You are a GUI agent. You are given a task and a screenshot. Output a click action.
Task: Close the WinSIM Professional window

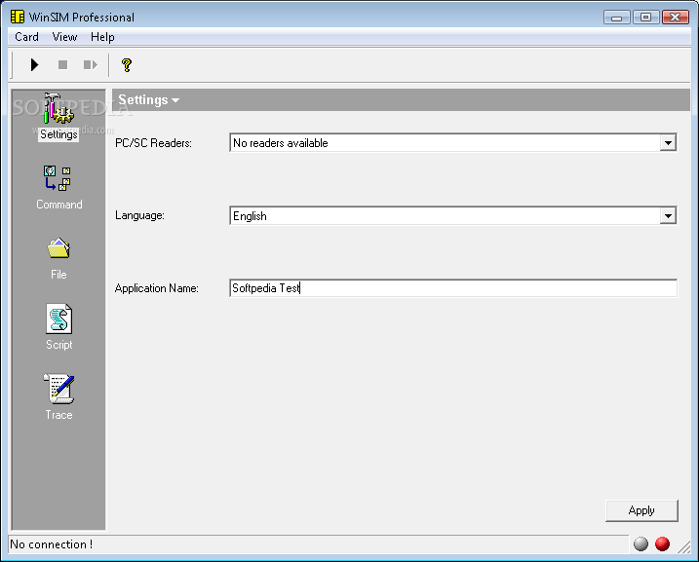(x=676, y=18)
